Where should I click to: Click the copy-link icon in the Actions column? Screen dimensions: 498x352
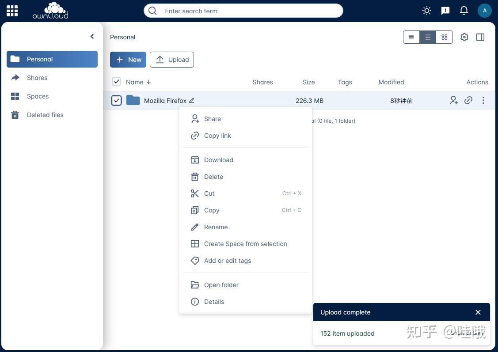click(x=468, y=100)
